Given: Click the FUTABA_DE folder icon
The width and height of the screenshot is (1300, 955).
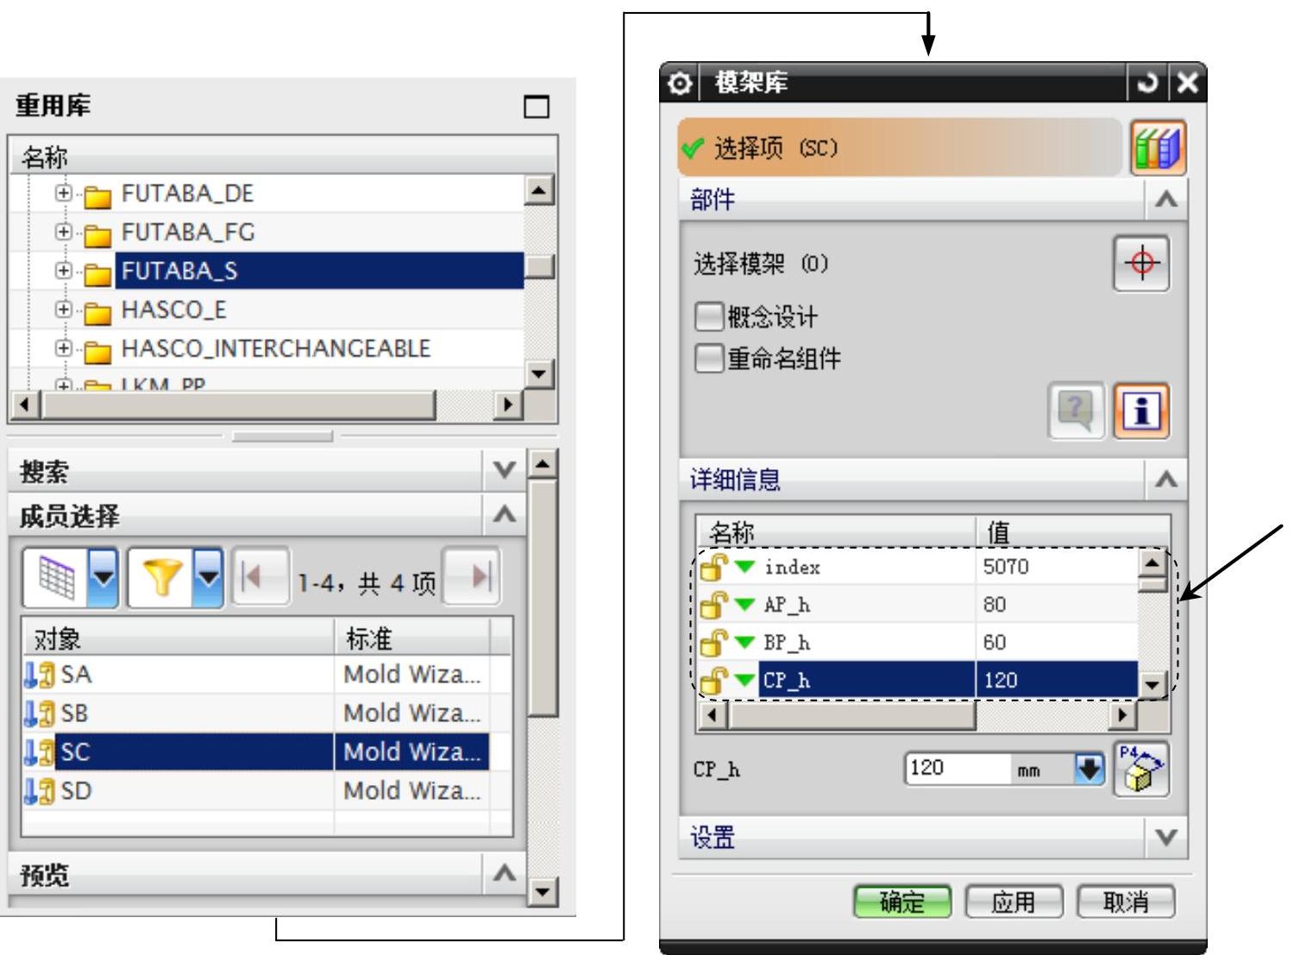Looking at the screenshot, I should [97, 196].
